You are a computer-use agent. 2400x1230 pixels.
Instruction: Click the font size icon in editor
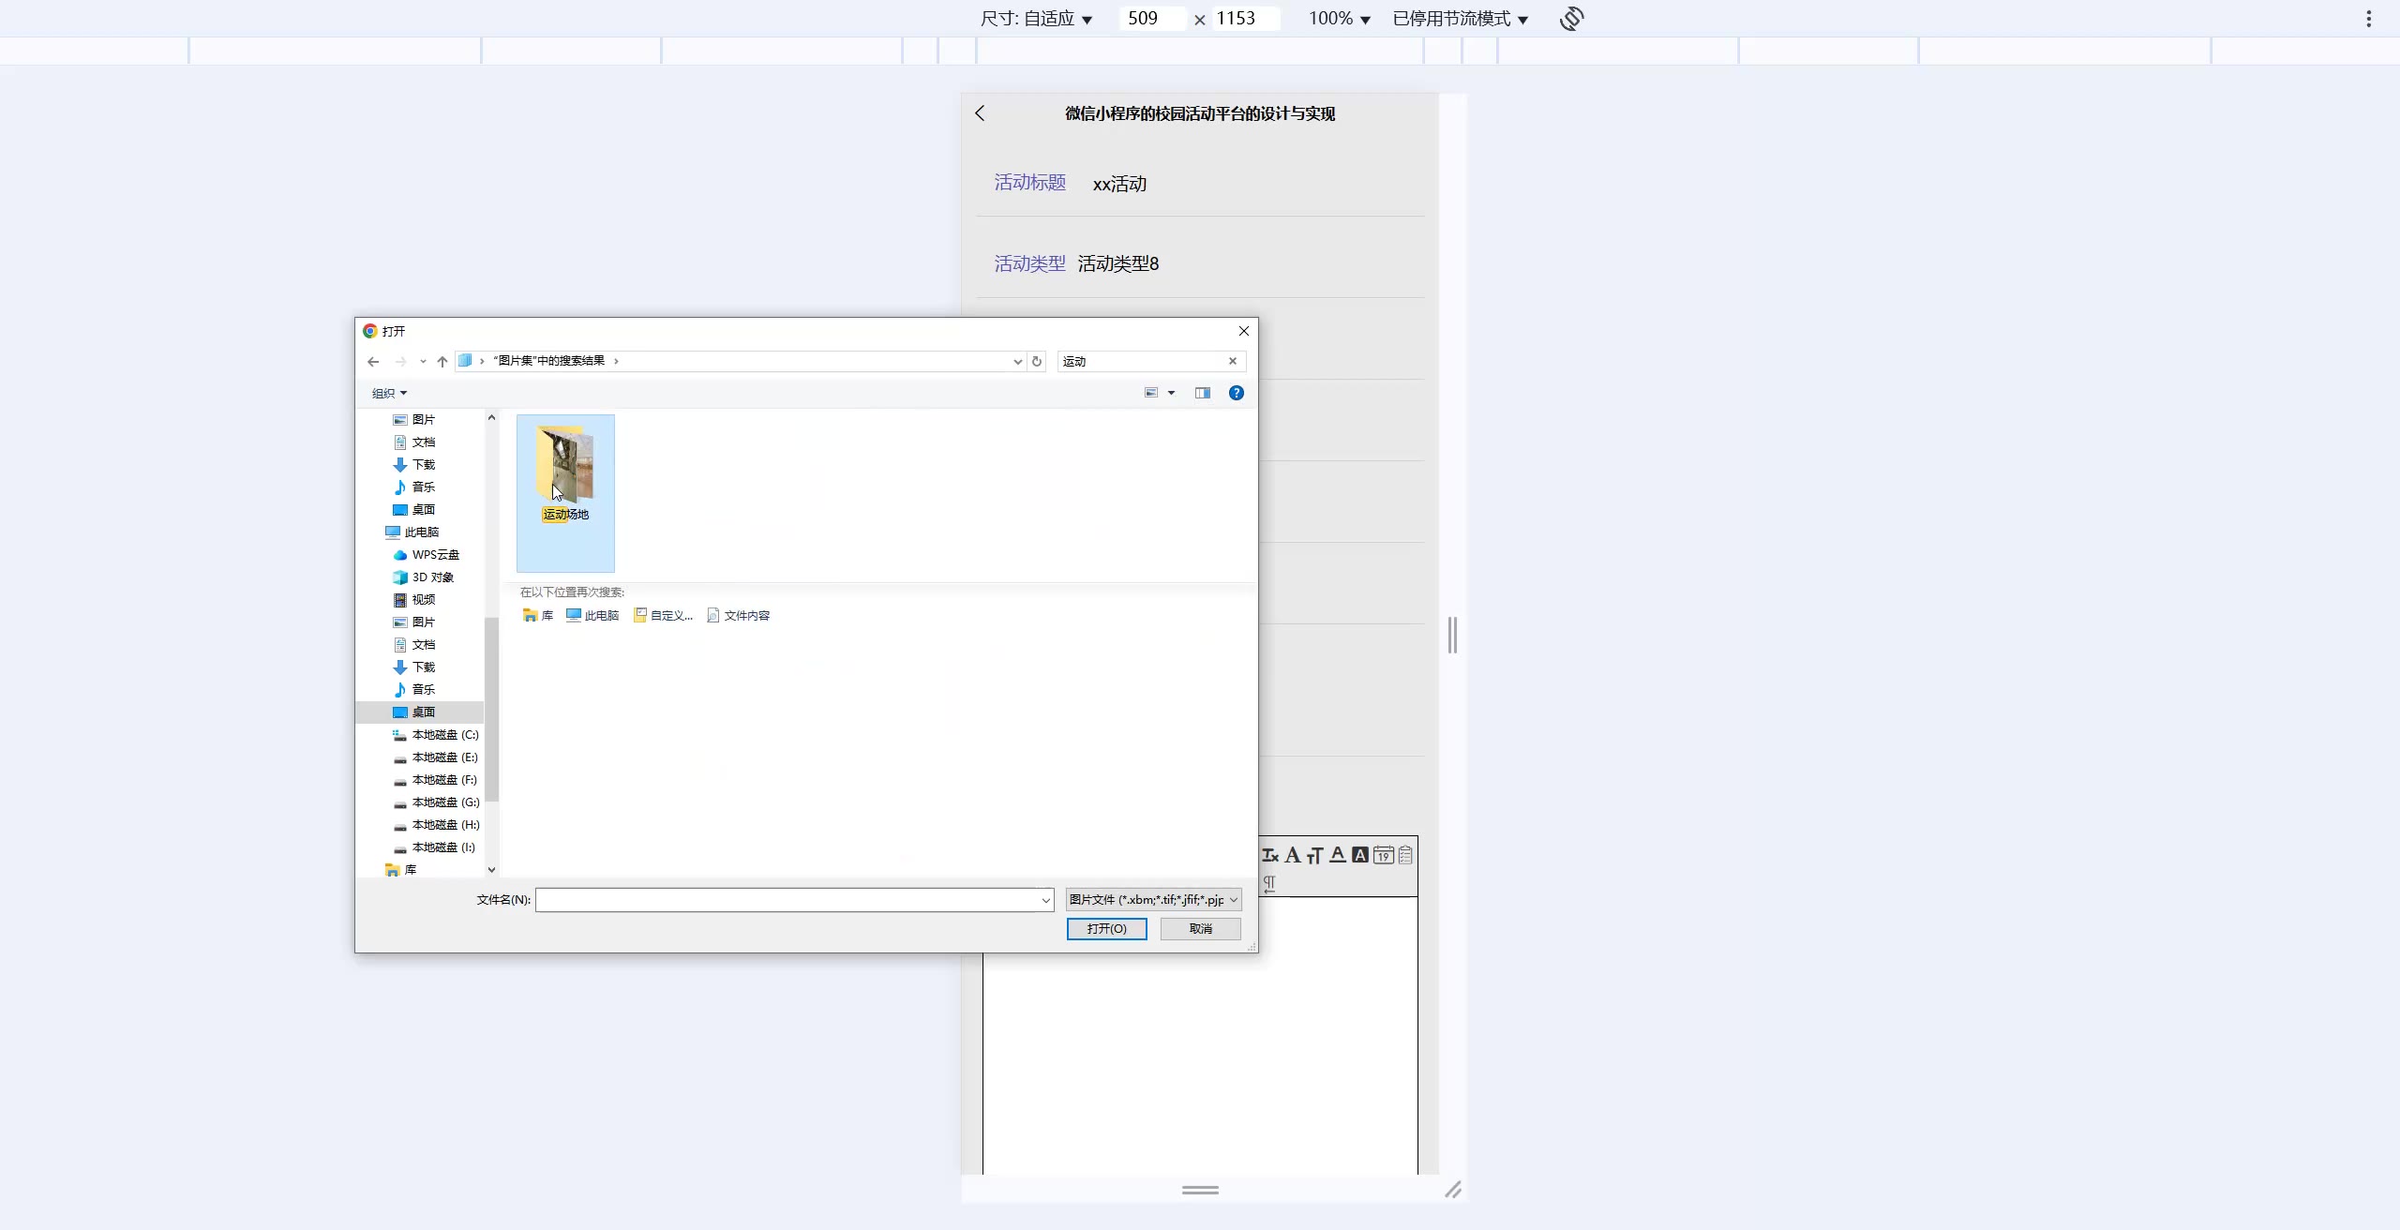(x=1314, y=855)
